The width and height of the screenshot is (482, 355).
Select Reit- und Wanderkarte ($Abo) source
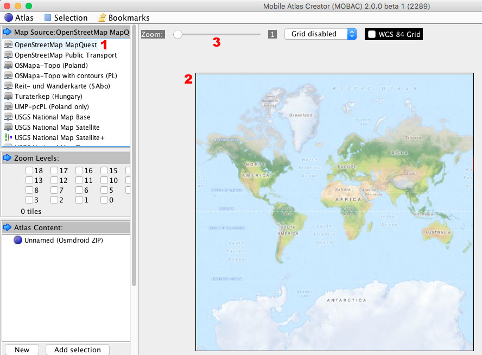pyautogui.click(x=62, y=86)
